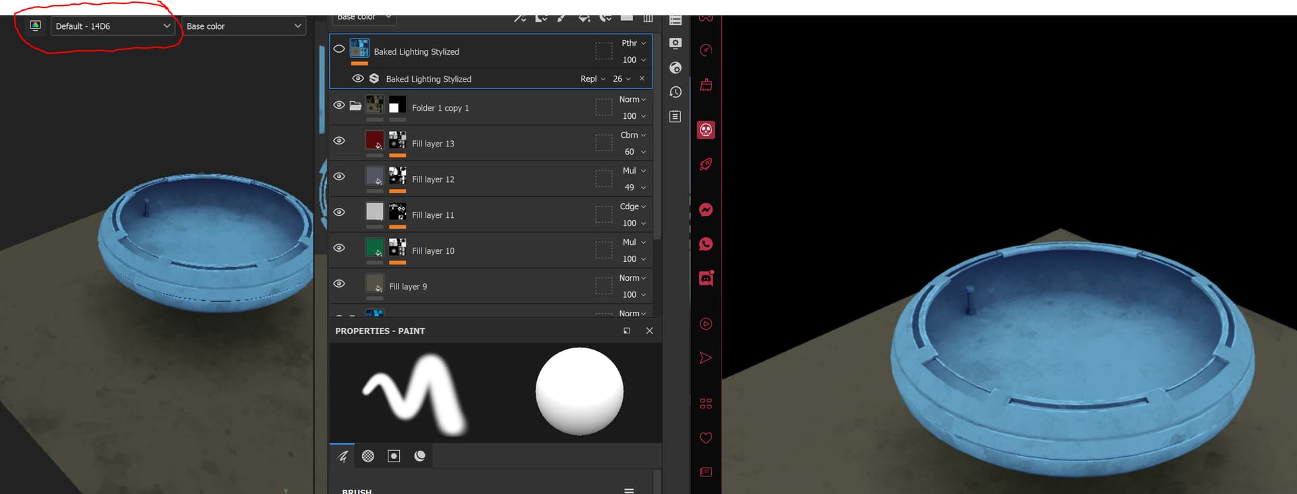The image size is (1297, 494).
Task: Select the light gray swatch of Fill layer 11
Action: pos(374,211)
